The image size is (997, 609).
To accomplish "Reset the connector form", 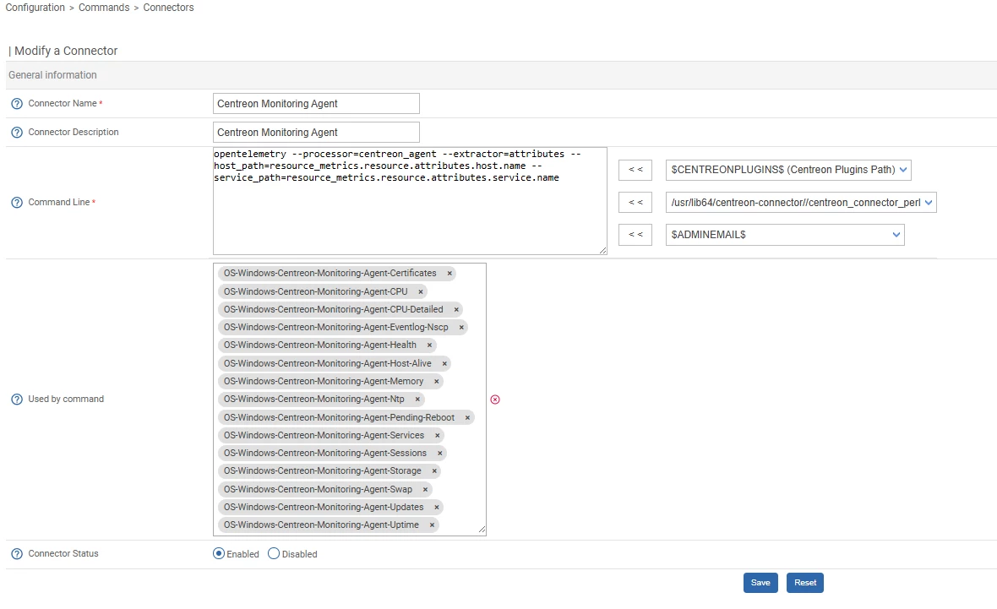I will (x=805, y=583).
